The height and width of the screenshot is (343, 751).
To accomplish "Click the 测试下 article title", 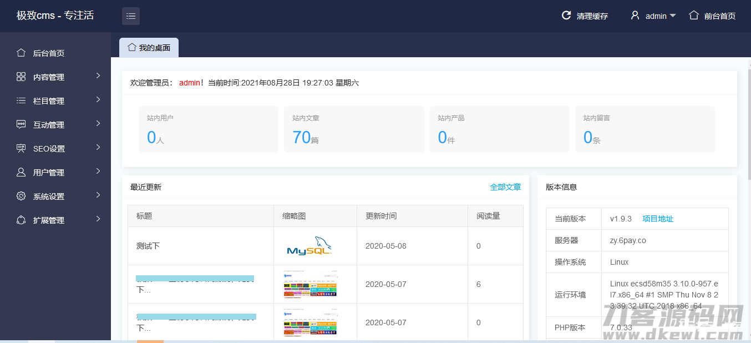I will coord(148,246).
